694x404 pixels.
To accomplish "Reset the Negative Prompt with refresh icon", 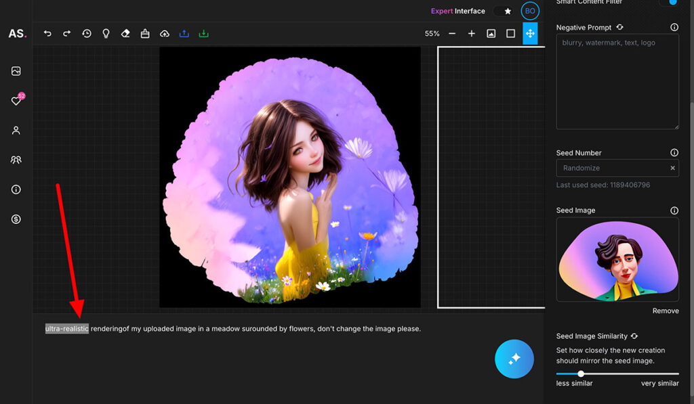I will [619, 27].
